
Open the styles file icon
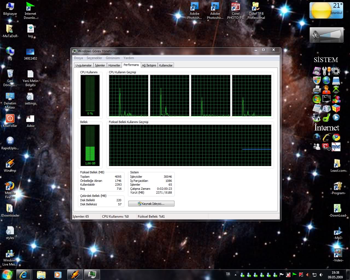[10, 233]
